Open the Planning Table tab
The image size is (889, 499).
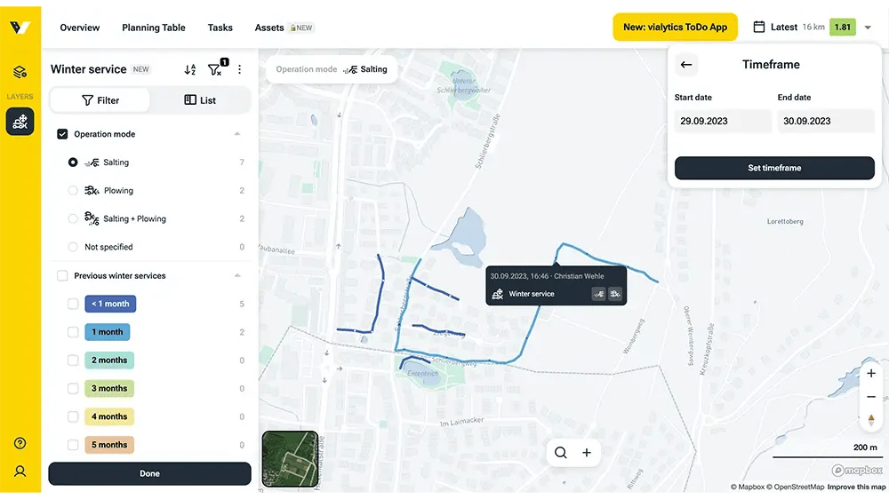(x=154, y=28)
